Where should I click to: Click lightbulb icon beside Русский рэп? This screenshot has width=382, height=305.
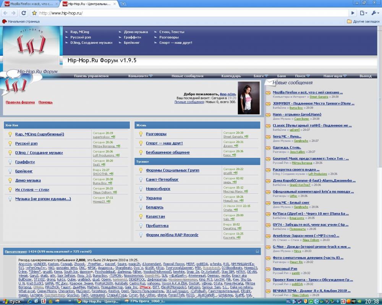point(10,143)
